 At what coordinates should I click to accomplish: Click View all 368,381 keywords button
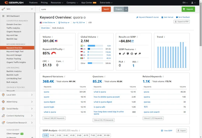pyautogui.click(x=54, y=118)
